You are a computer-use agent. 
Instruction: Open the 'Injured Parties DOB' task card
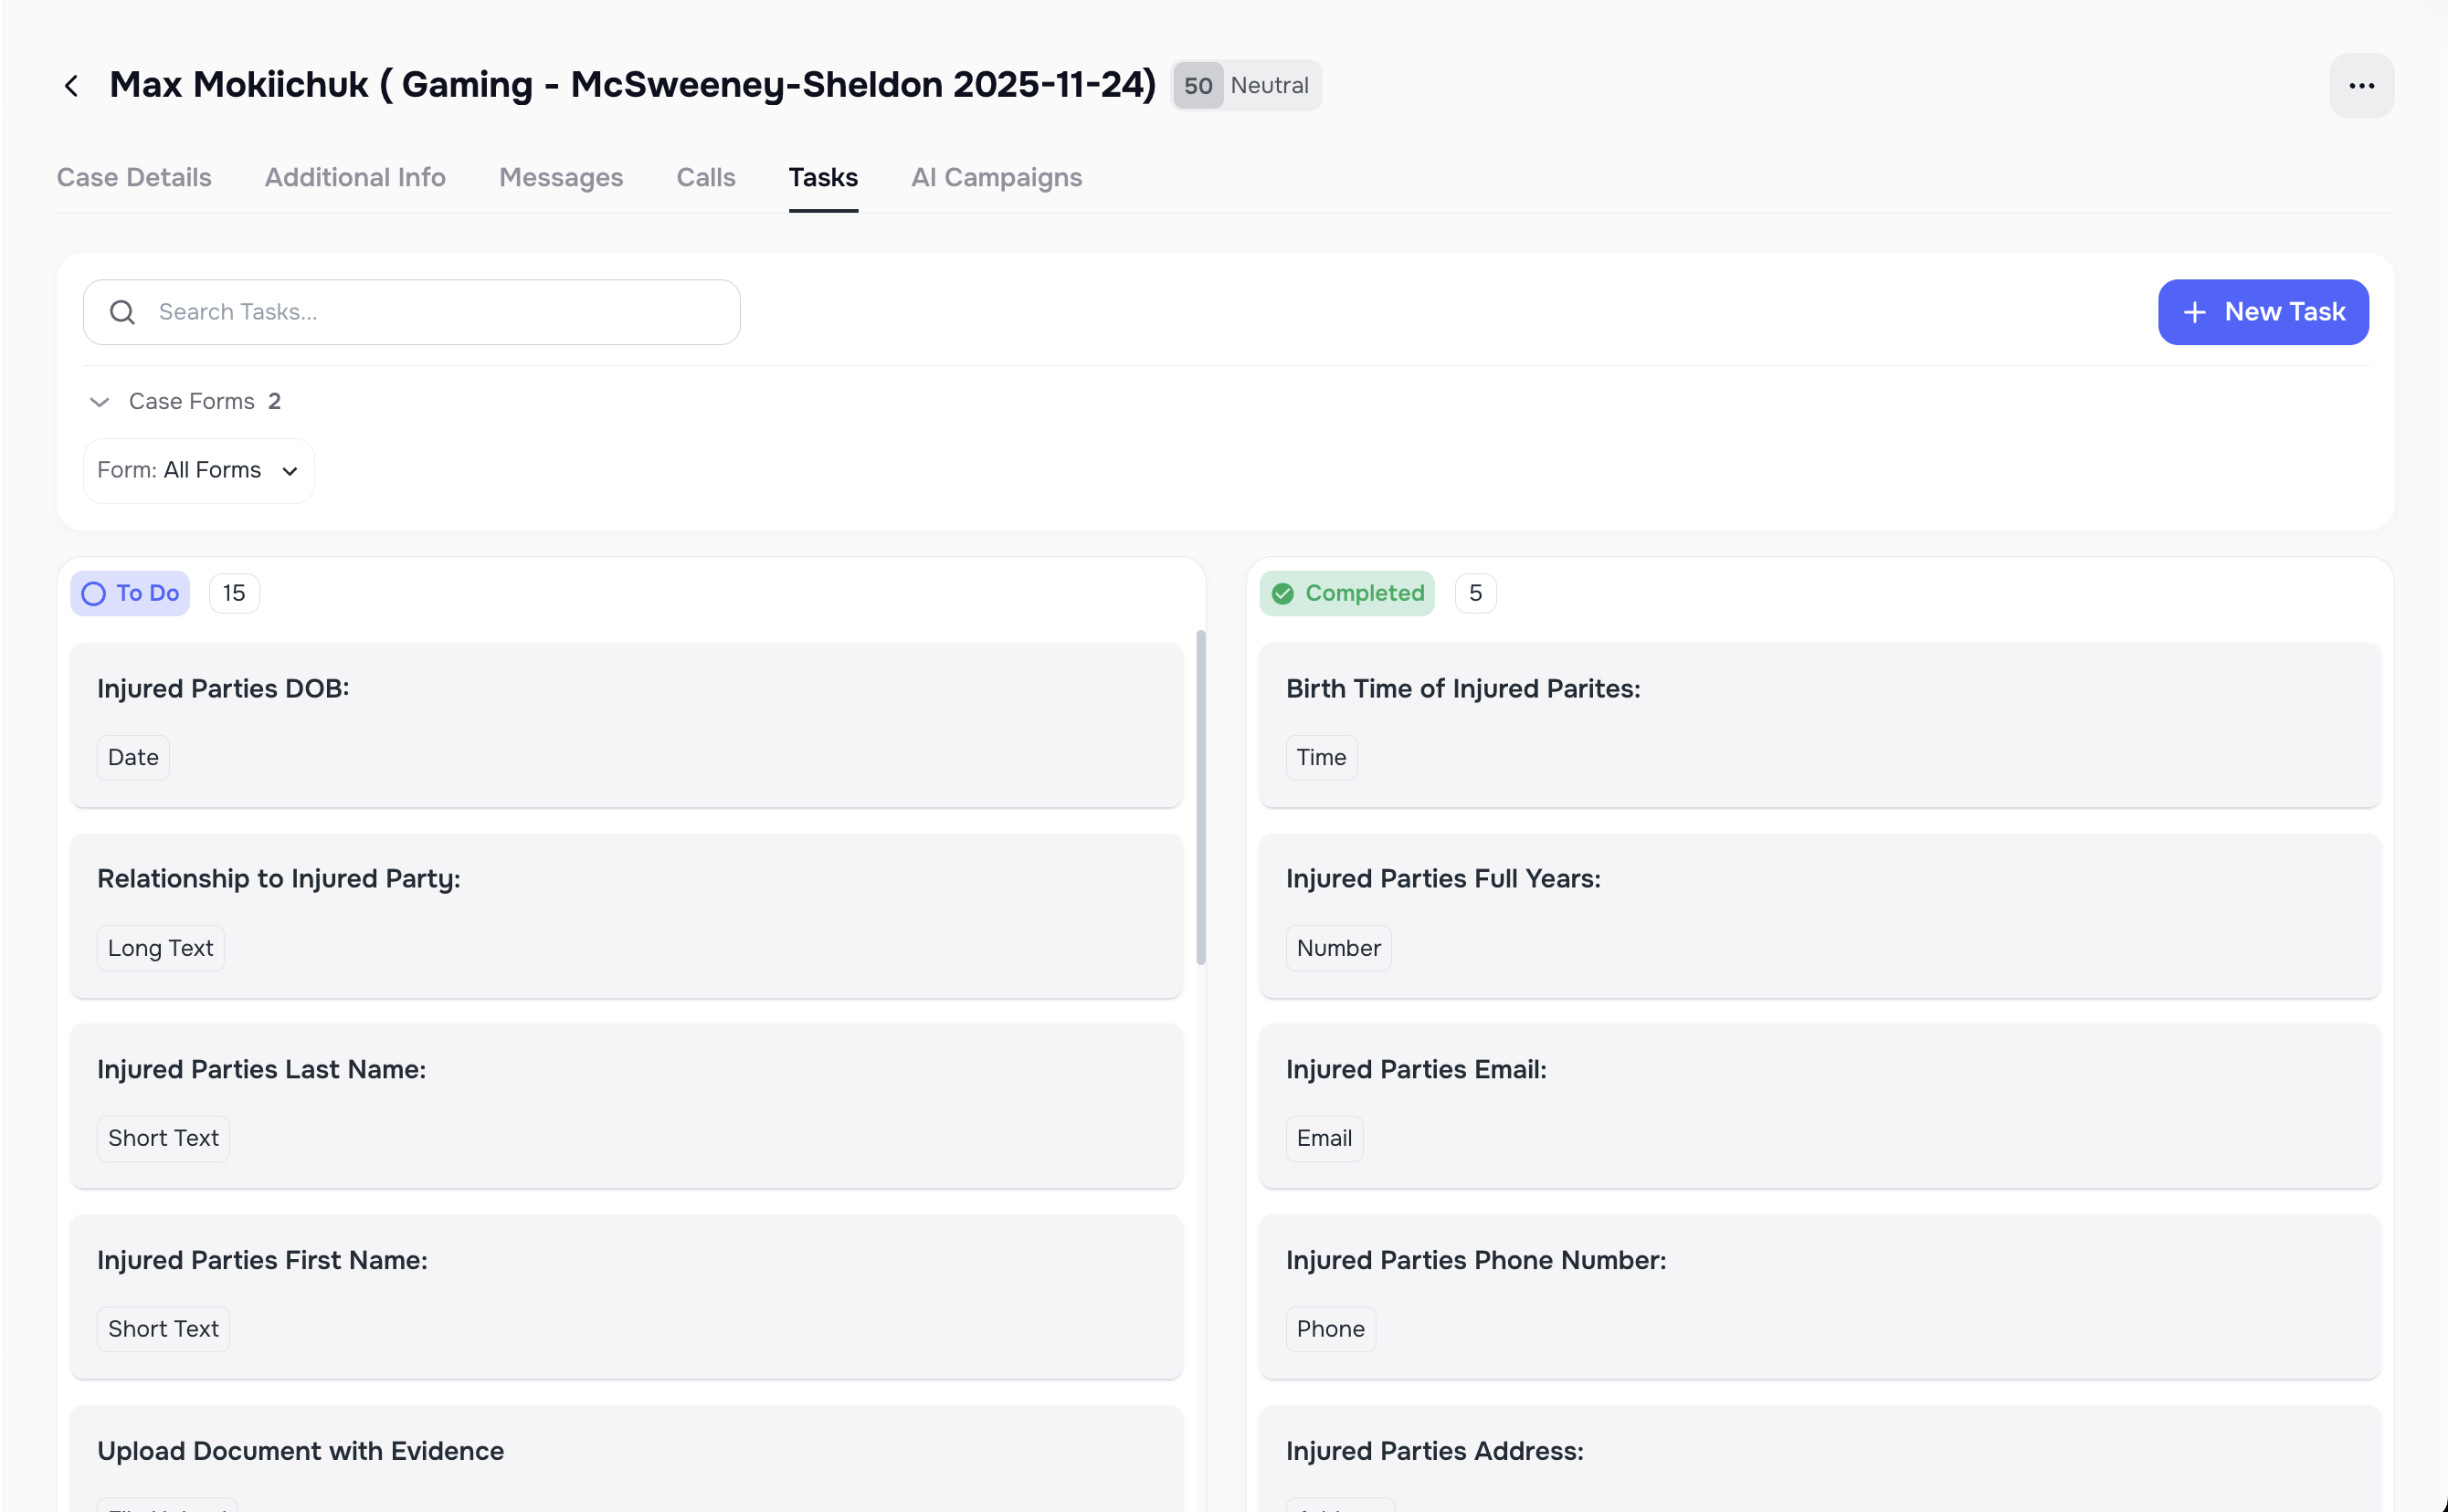[x=628, y=725]
